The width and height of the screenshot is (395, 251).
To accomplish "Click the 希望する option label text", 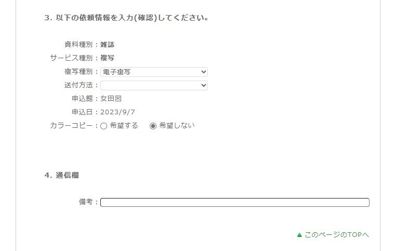I will 124,125.
